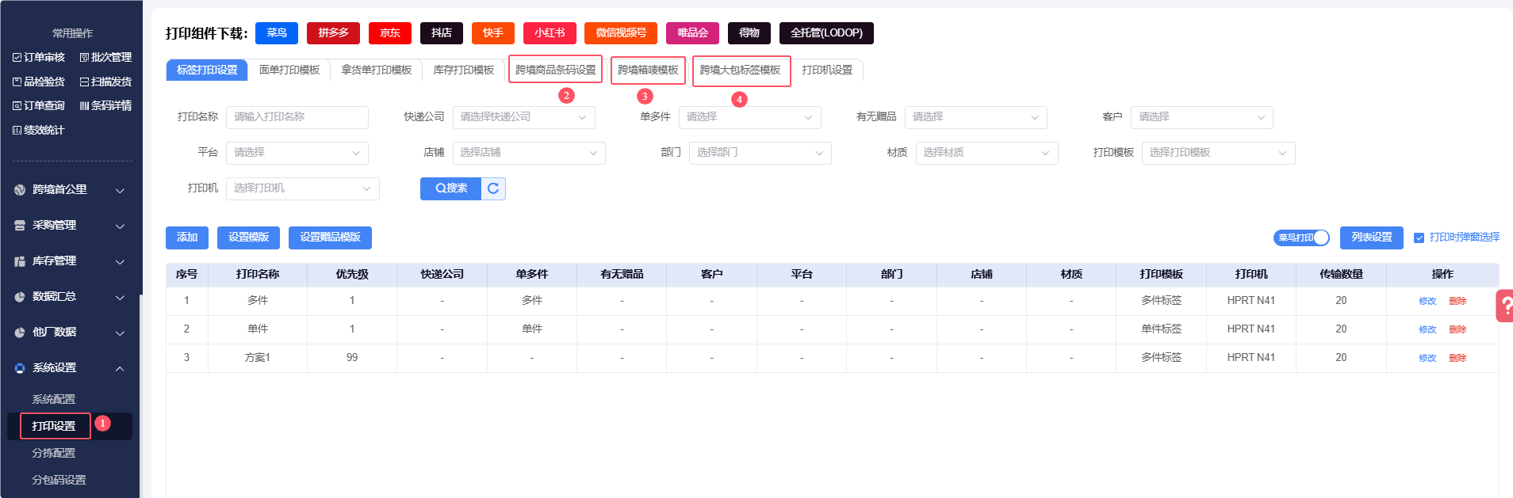
Task: Open the 打印模板 dropdown
Action: (1218, 153)
